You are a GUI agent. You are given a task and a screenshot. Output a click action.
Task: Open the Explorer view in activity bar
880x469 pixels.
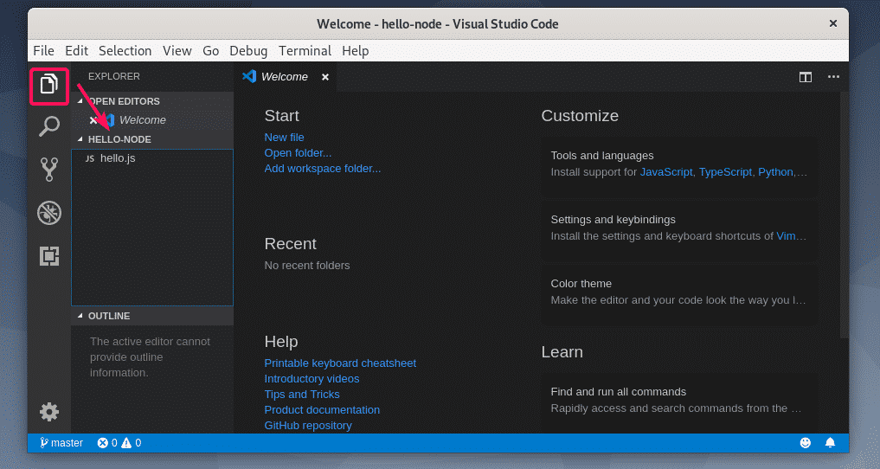point(49,85)
